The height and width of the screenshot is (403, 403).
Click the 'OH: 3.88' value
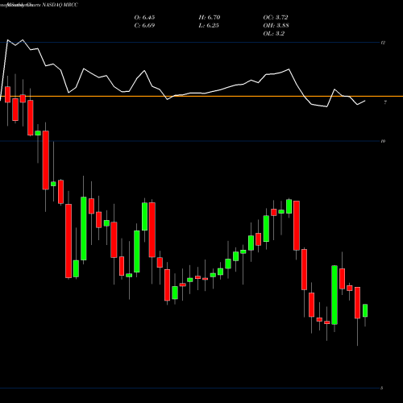[276, 26]
